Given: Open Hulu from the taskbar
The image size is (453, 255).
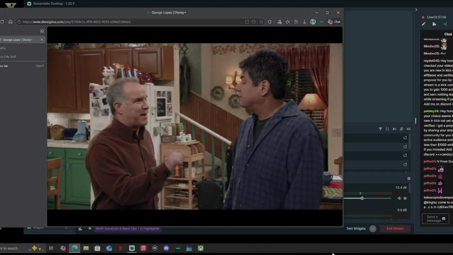Looking at the screenshot, I should 178,248.
